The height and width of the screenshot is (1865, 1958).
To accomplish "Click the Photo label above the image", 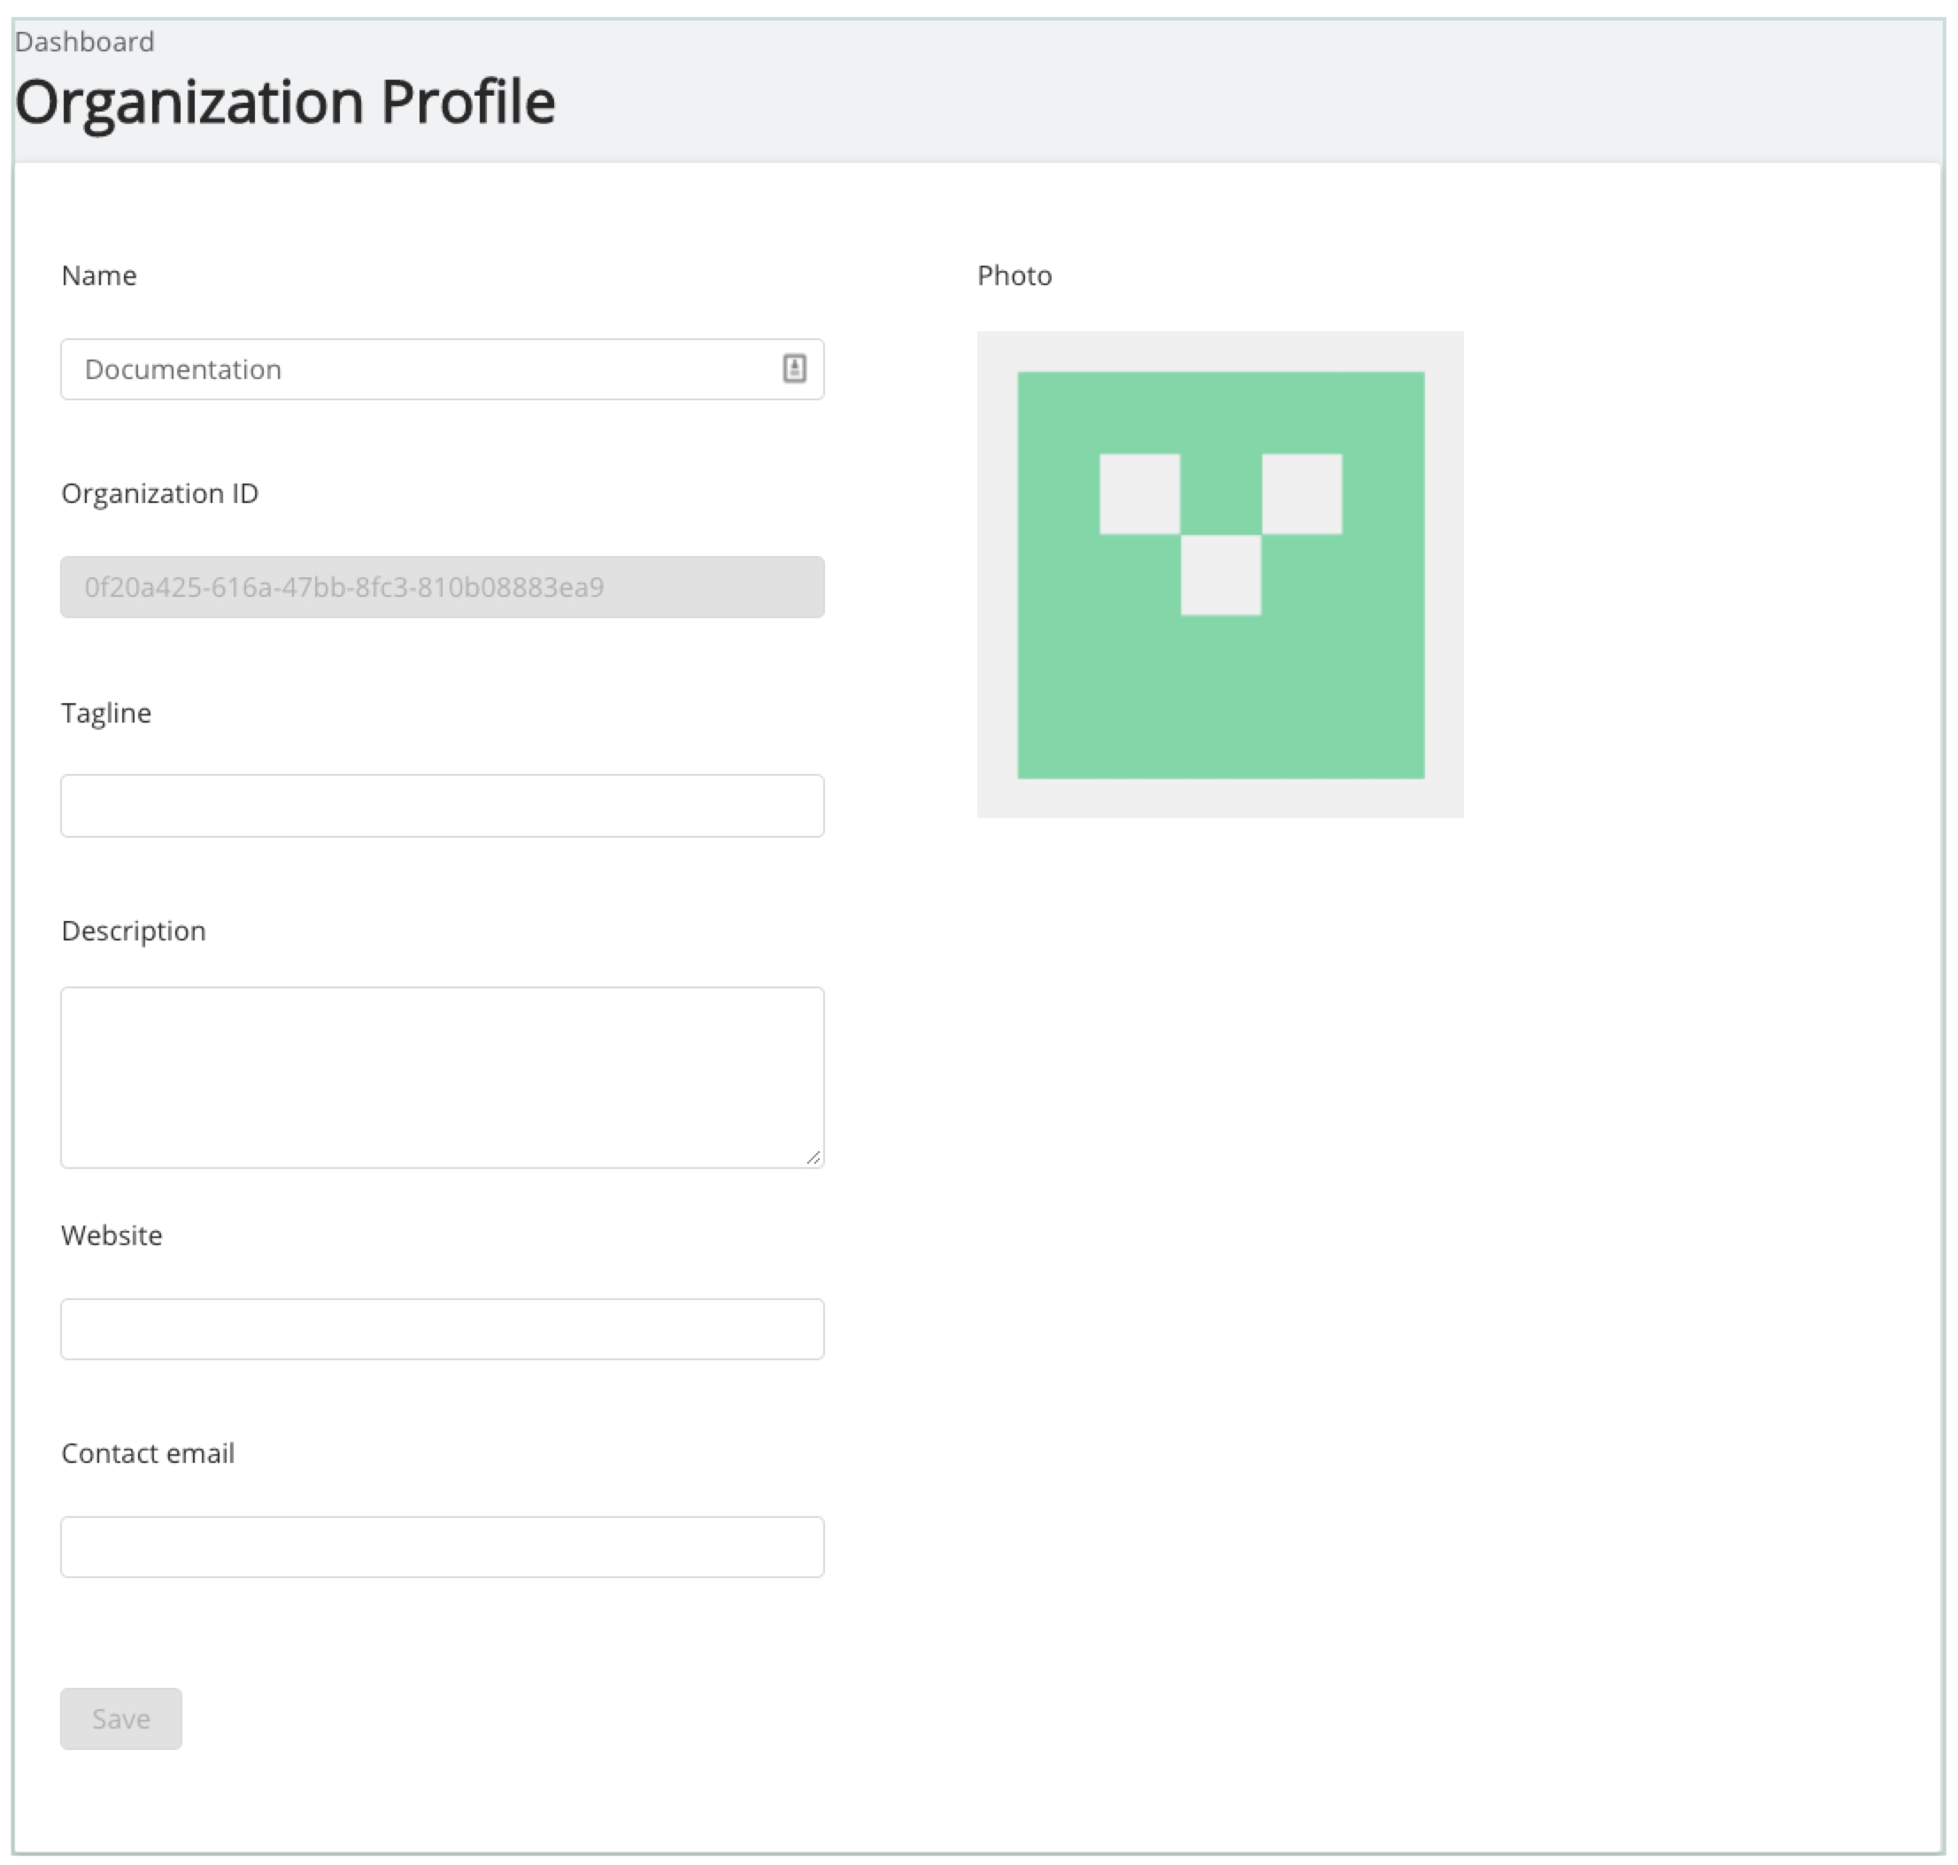I will pyautogui.click(x=1014, y=275).
